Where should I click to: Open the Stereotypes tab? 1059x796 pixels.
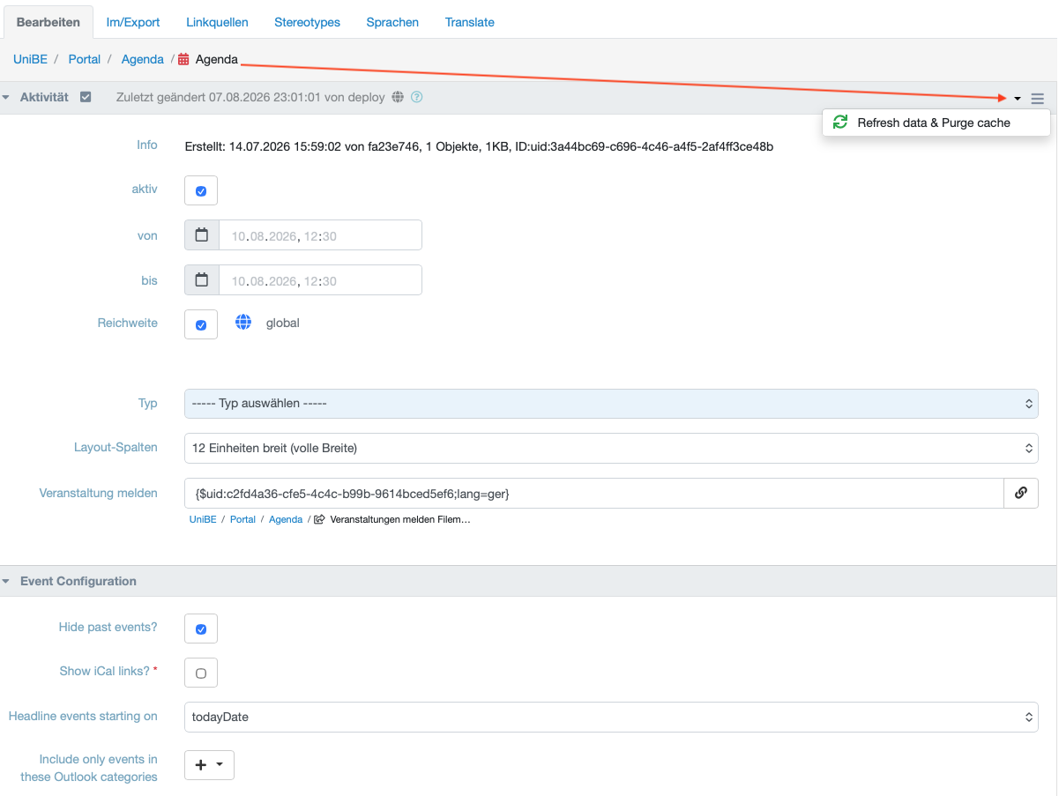[x=307, y=22]
